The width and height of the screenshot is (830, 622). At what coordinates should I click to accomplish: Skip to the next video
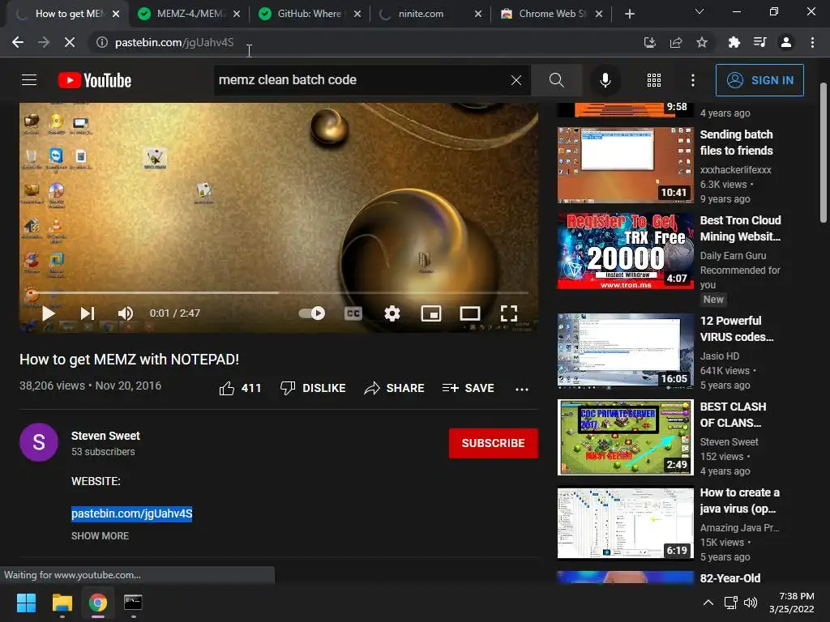pyautogui.click(x=88, y=313)
